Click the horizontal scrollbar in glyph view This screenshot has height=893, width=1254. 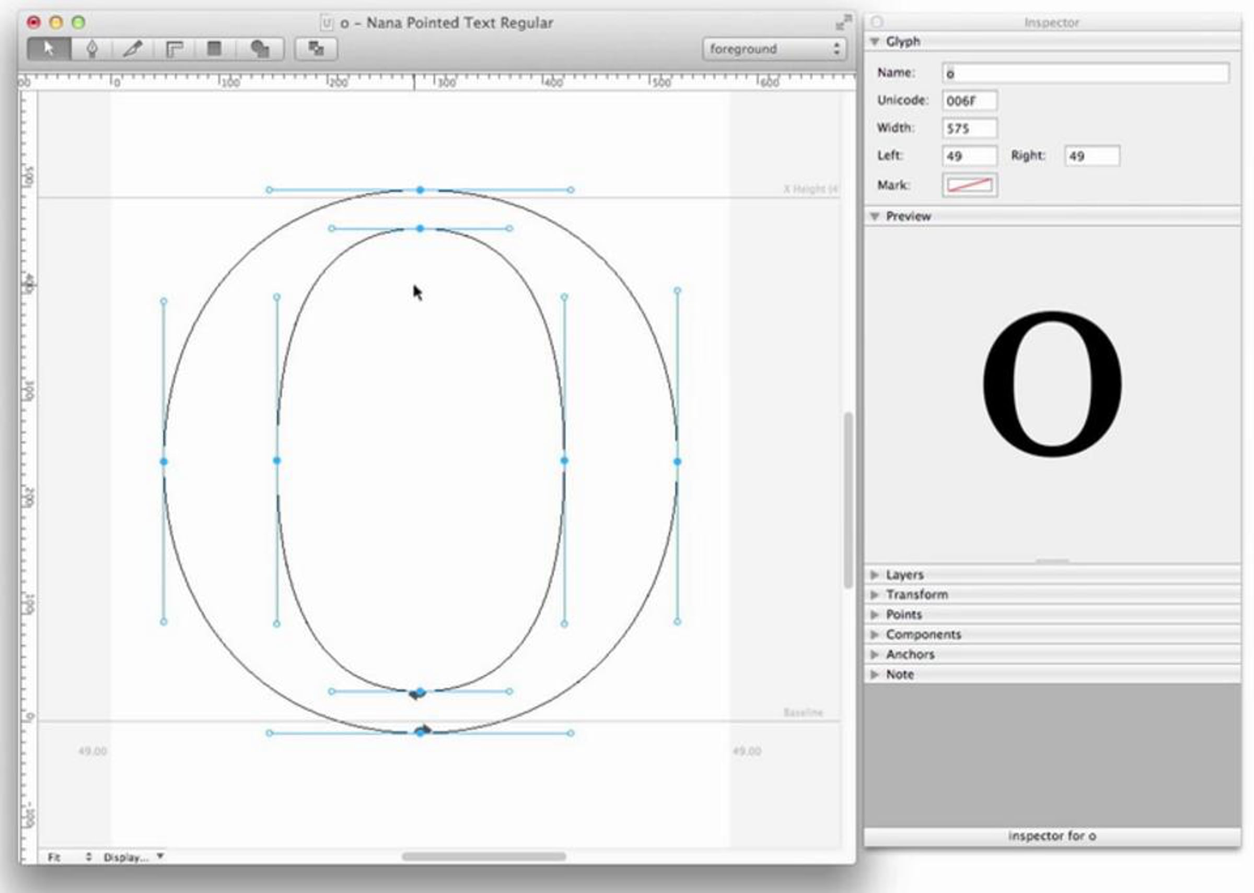tap(483, 856)
